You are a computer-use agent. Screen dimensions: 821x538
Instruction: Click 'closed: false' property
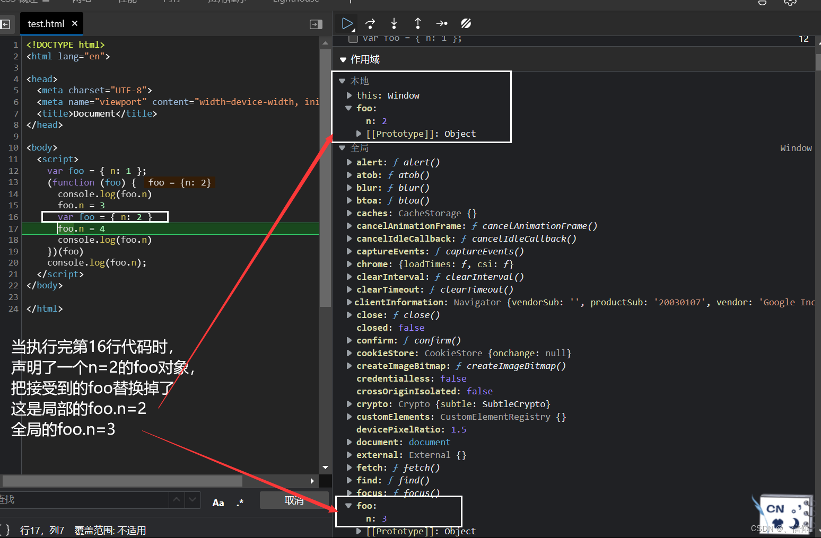390,328
